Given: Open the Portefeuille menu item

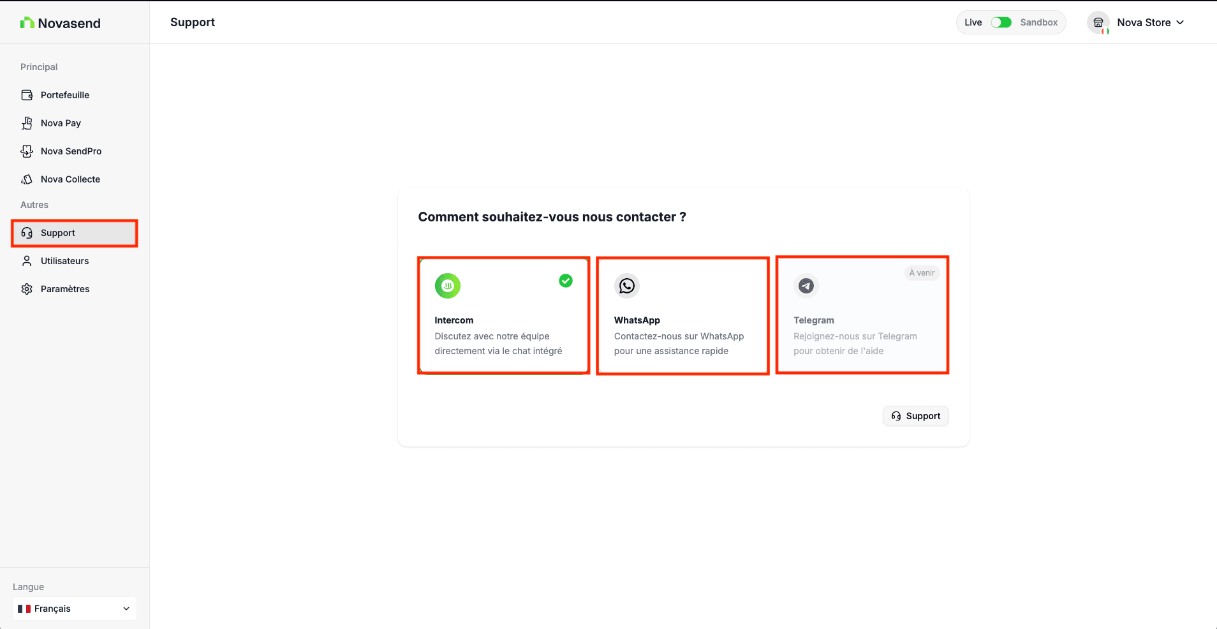Looking at the screenshot, I should coord(75,95).
